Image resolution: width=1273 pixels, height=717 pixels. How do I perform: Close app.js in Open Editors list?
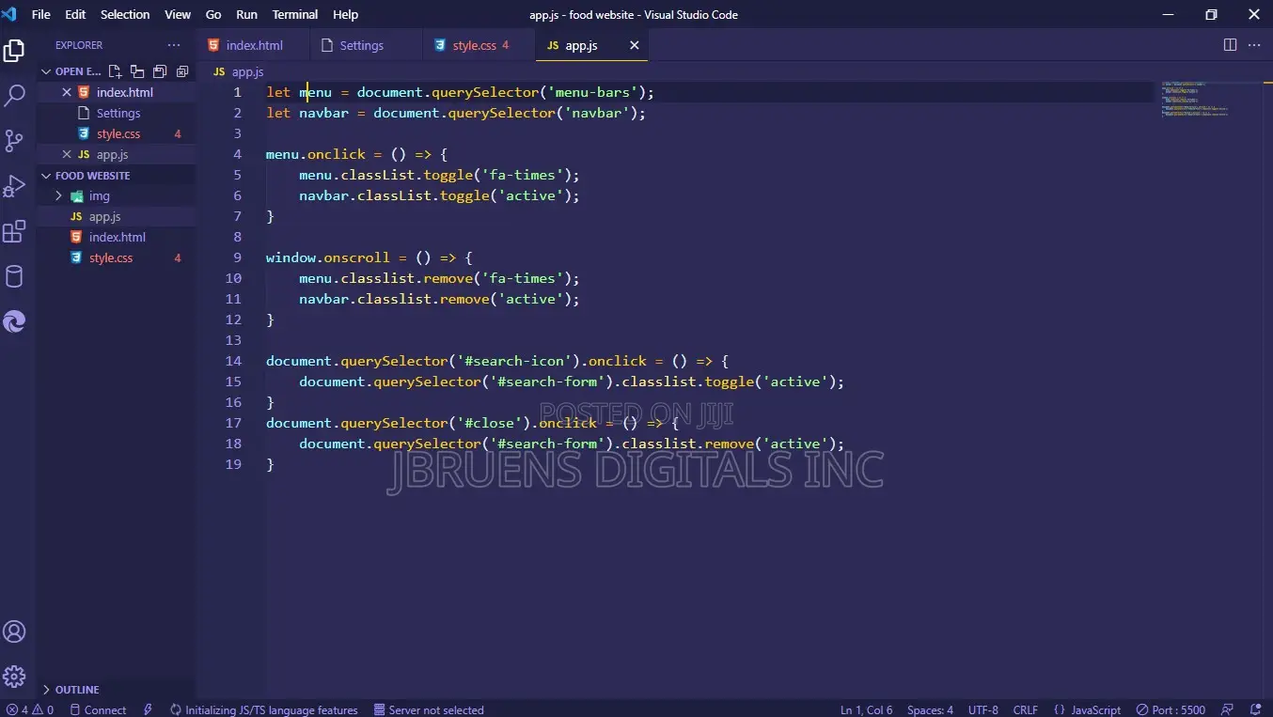pos(67,154)
